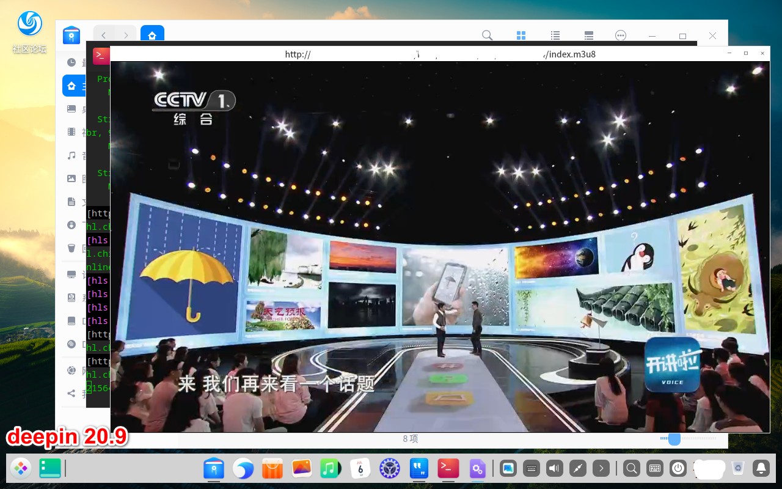
Task: Open the onscreen keyboard tray icon
Action: tap(531, 469)
